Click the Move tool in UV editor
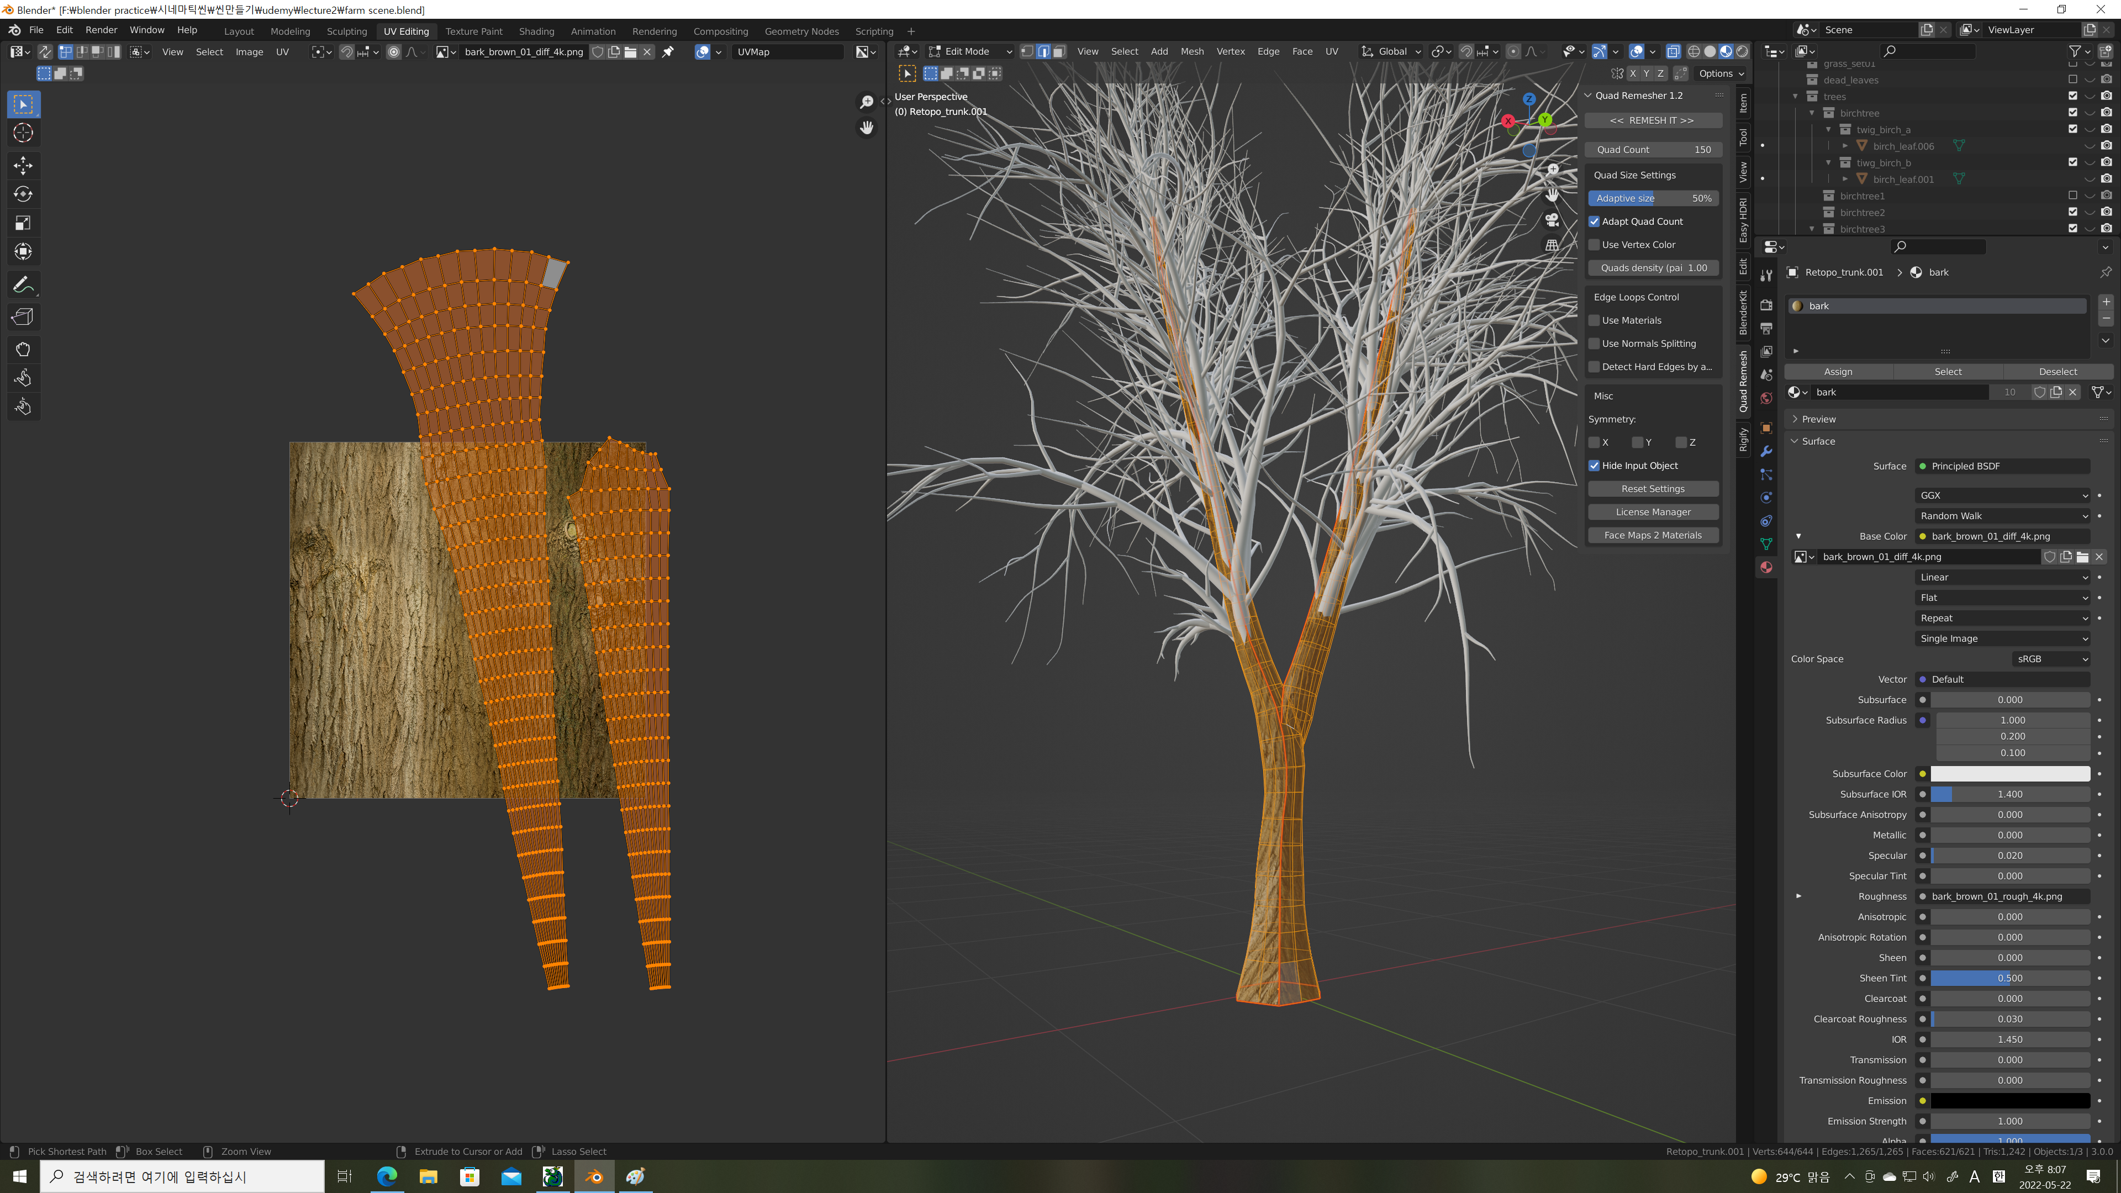Screen dimensions: 2121x1193 (x=23, y=166)
